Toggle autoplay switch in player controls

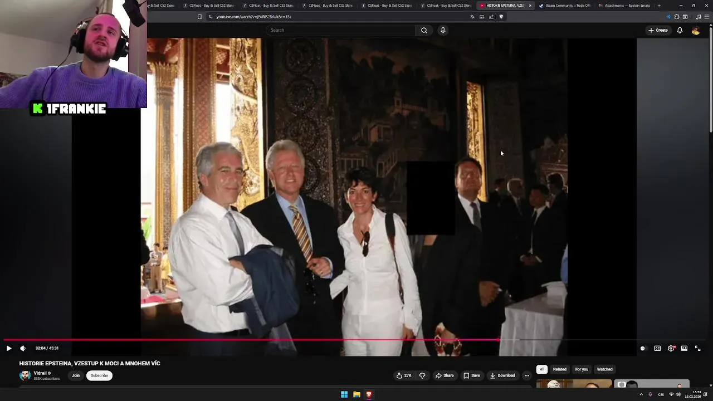click(643, 348)
